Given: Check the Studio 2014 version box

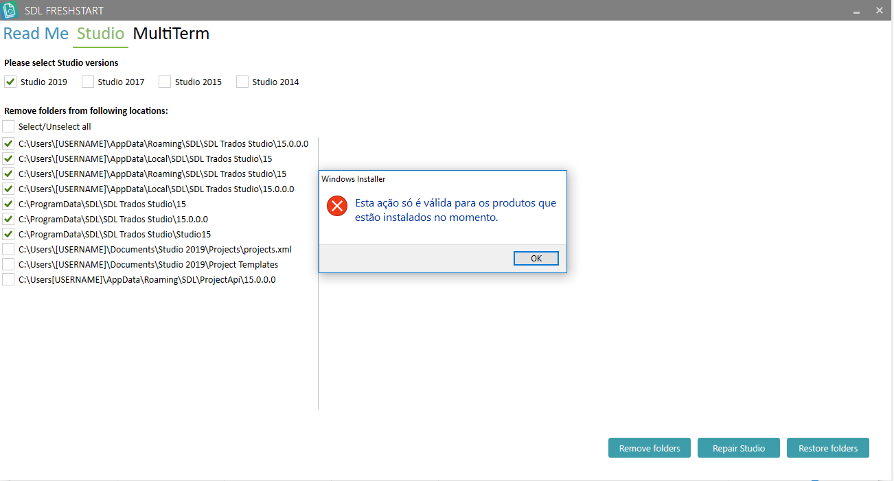Looking at the screenshot, I should click(242, 82).
